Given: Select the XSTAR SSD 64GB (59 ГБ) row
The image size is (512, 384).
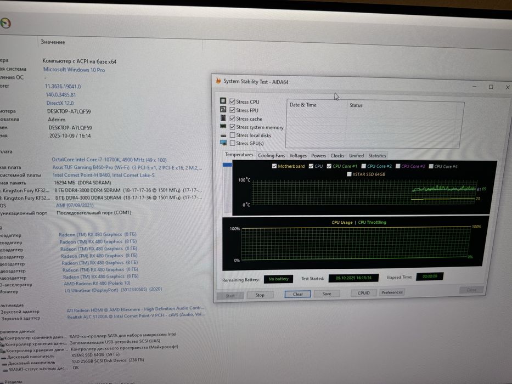Looking at the screenshot, I should 95,354.
